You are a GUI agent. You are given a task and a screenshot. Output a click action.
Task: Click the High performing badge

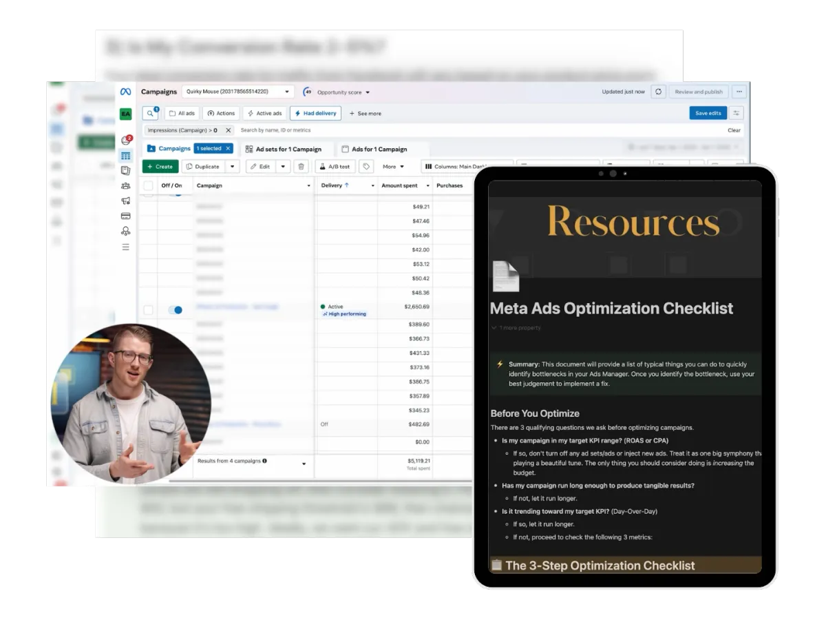[x=344, y=313]
